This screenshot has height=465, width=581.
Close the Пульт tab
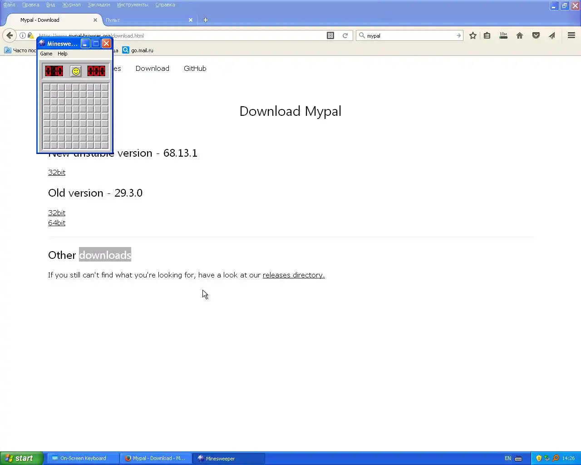coord(191,20)
